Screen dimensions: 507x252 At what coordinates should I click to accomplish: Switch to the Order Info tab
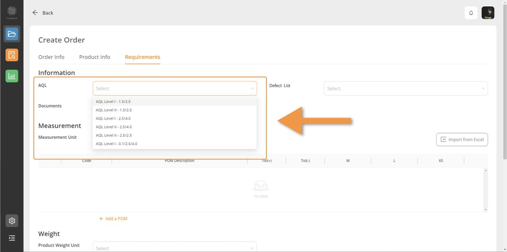pyautogui.click(x=51, y=57)
